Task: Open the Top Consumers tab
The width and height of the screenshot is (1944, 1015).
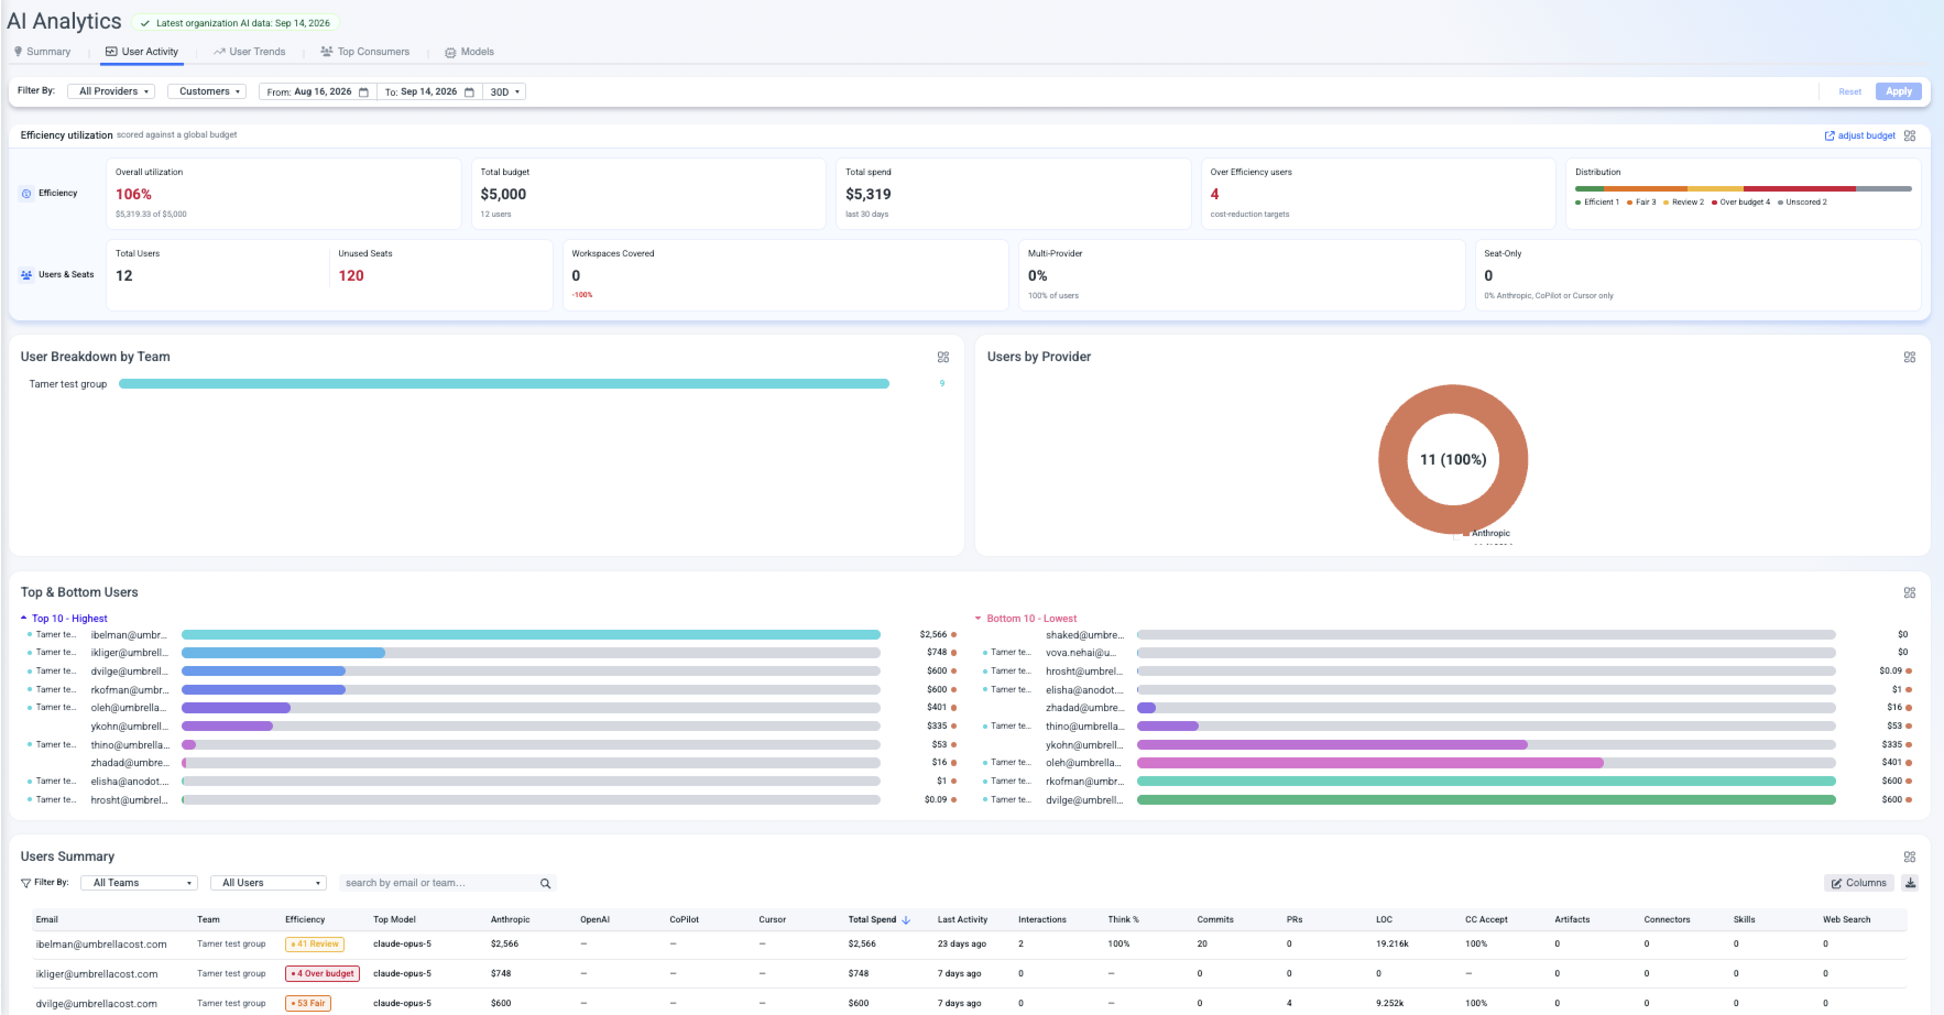Action: 365,51
